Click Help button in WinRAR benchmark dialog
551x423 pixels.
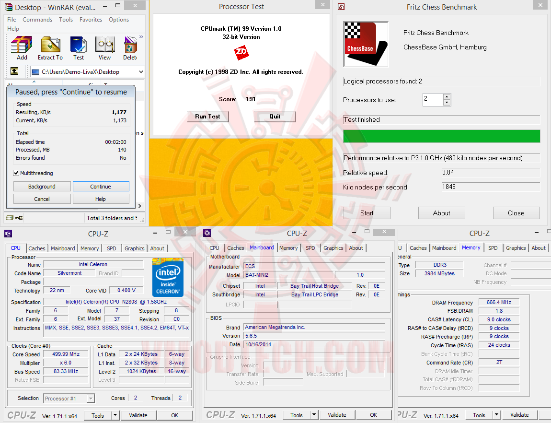(101, 199)
